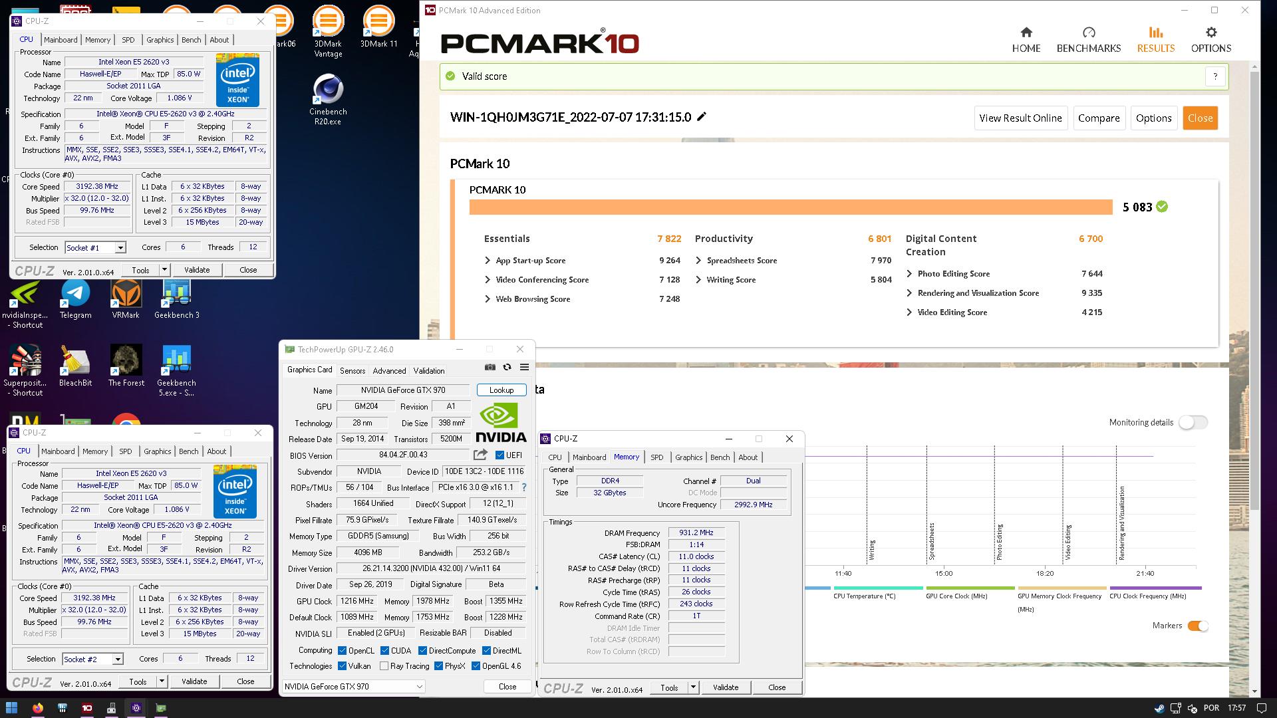Image resolution: width=1277 pixels, height=718 pixels.
Task: Toggle the UEFI checkbox in GPU-Z
Action: point(499,455)
